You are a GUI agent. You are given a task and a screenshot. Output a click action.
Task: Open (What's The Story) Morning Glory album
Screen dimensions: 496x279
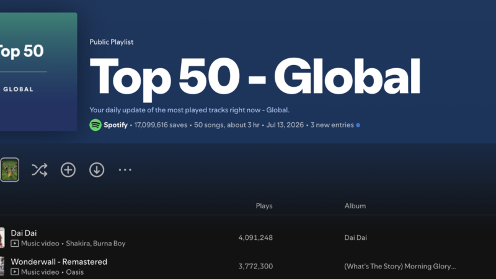[400, 267]
